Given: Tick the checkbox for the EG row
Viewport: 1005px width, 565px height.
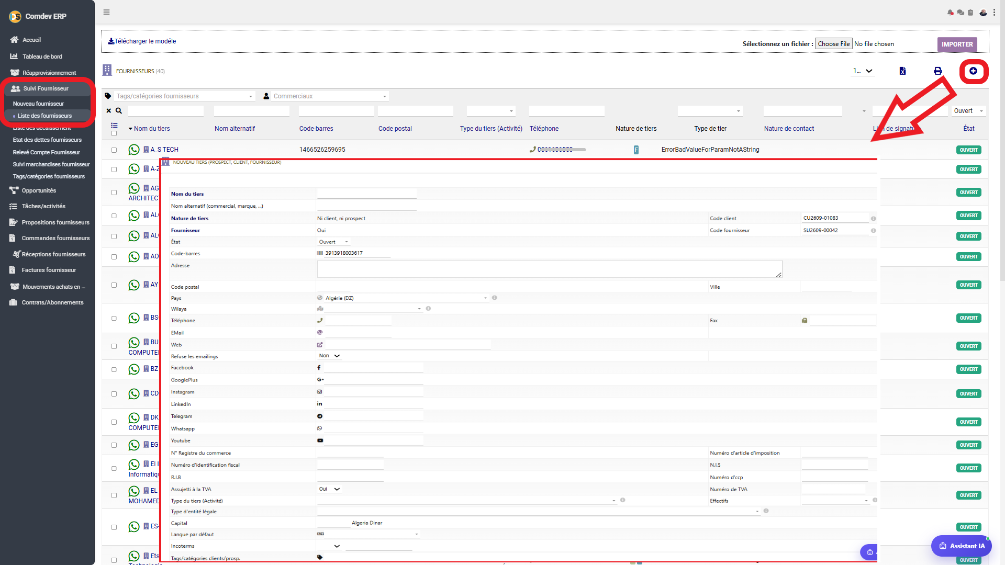Looking at the screenshot, I should coord(114,445).
